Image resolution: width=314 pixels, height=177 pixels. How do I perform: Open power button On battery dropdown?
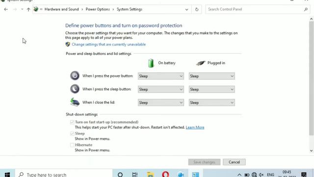[x=161, y=76]
